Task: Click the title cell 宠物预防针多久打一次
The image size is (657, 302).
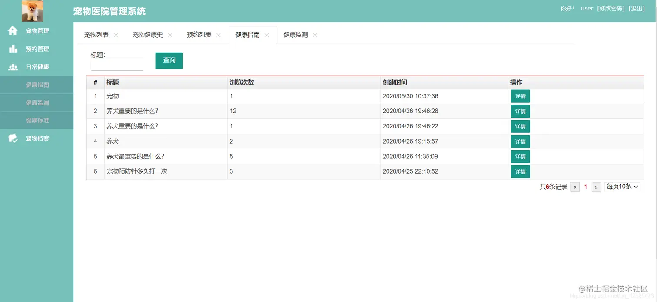Action: (x=137, y=171)
